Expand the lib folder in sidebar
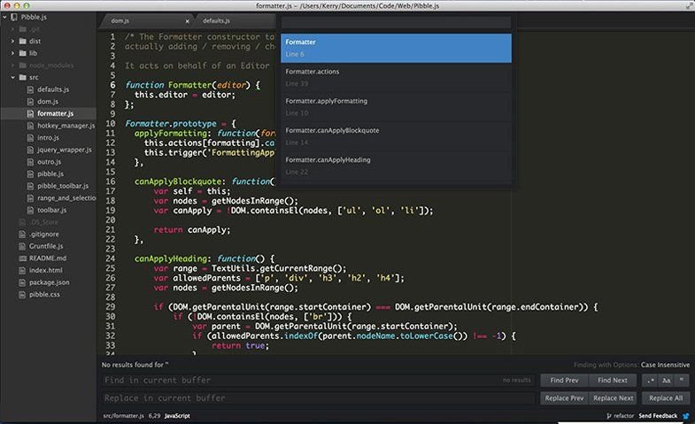Screen dimensions: 695x424 (12, 53)
